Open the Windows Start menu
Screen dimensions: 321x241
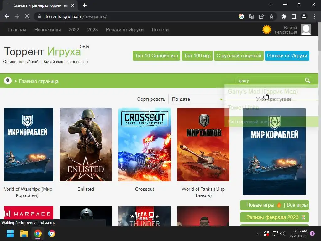tap(10, 233)
